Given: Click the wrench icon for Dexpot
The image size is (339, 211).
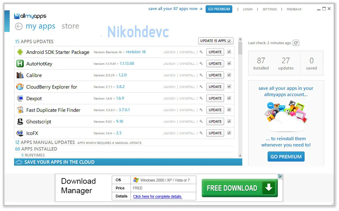Looking at the screenshot, I should (201, 98).
